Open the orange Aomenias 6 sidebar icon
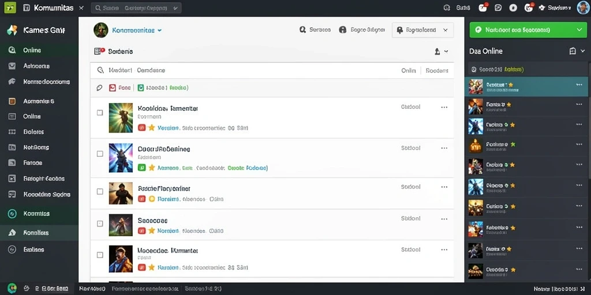Image resolution: width=591 pixels, height=295 pixels. tap(12, 101)
